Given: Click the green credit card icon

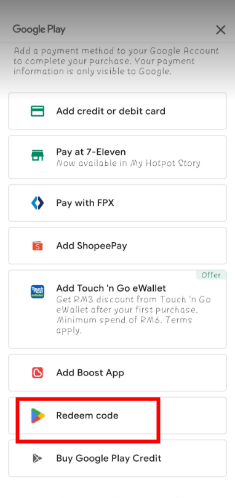Looking at the screenshot, I should (38, 111).
